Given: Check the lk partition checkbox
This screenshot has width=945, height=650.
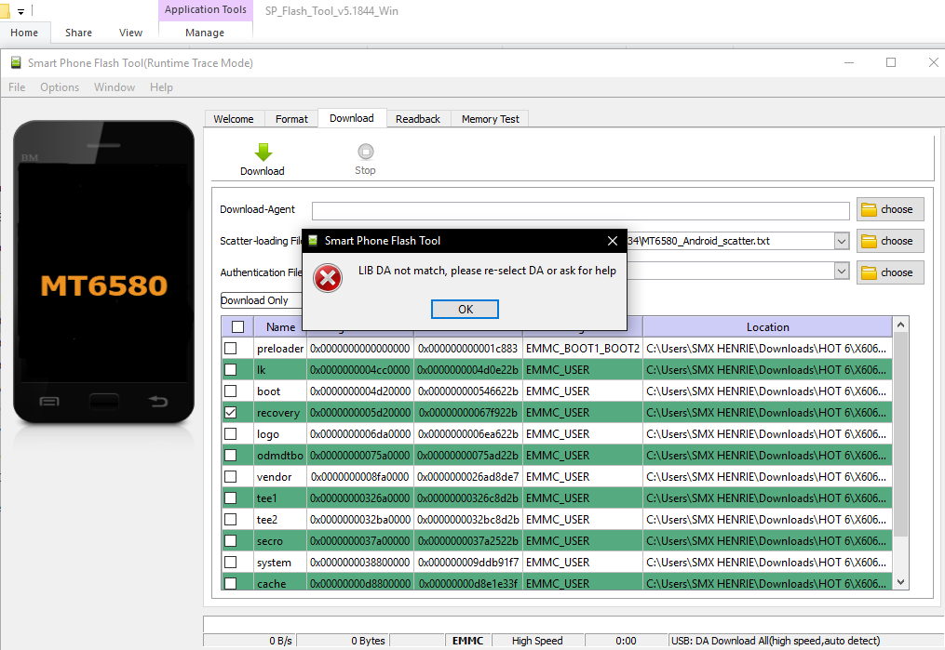Looking at the screenshot, I should pos(230,369).
